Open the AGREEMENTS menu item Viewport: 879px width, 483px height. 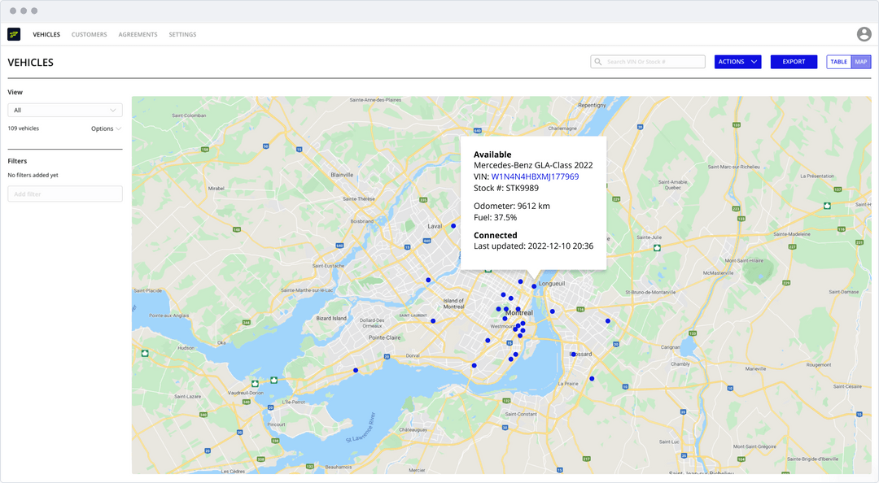point(138,34)
